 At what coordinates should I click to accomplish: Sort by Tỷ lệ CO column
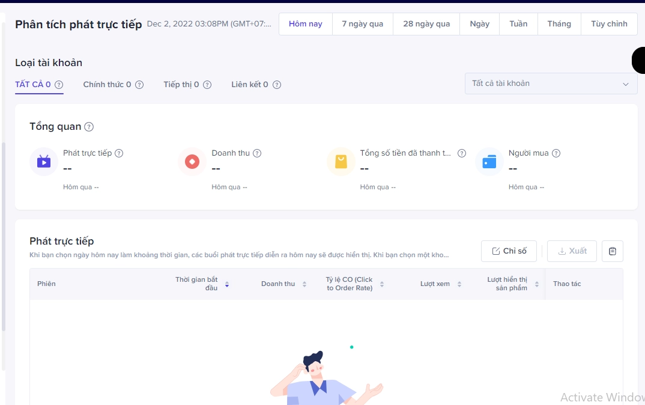click(x=382, y=284)
